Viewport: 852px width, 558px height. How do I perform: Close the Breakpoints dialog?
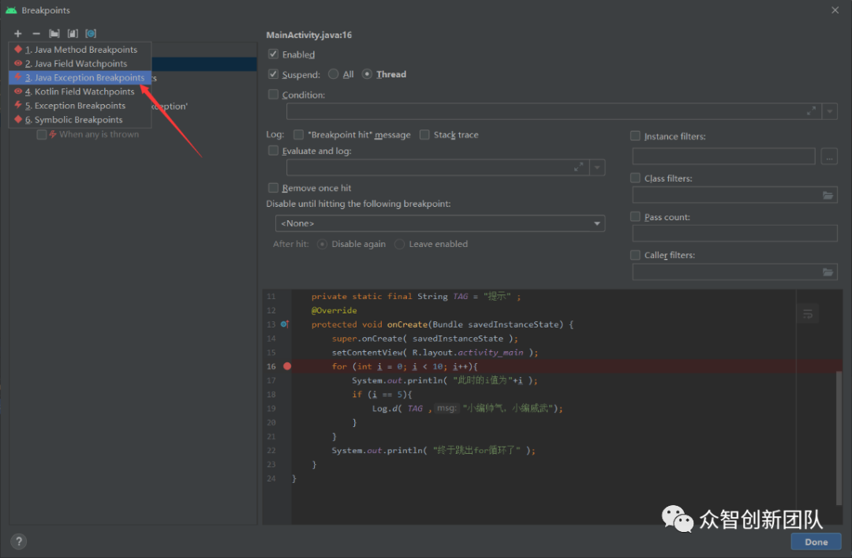click(x=835, y=9)
